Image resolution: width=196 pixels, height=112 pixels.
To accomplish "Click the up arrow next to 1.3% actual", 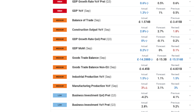I will tap(148, 13).
